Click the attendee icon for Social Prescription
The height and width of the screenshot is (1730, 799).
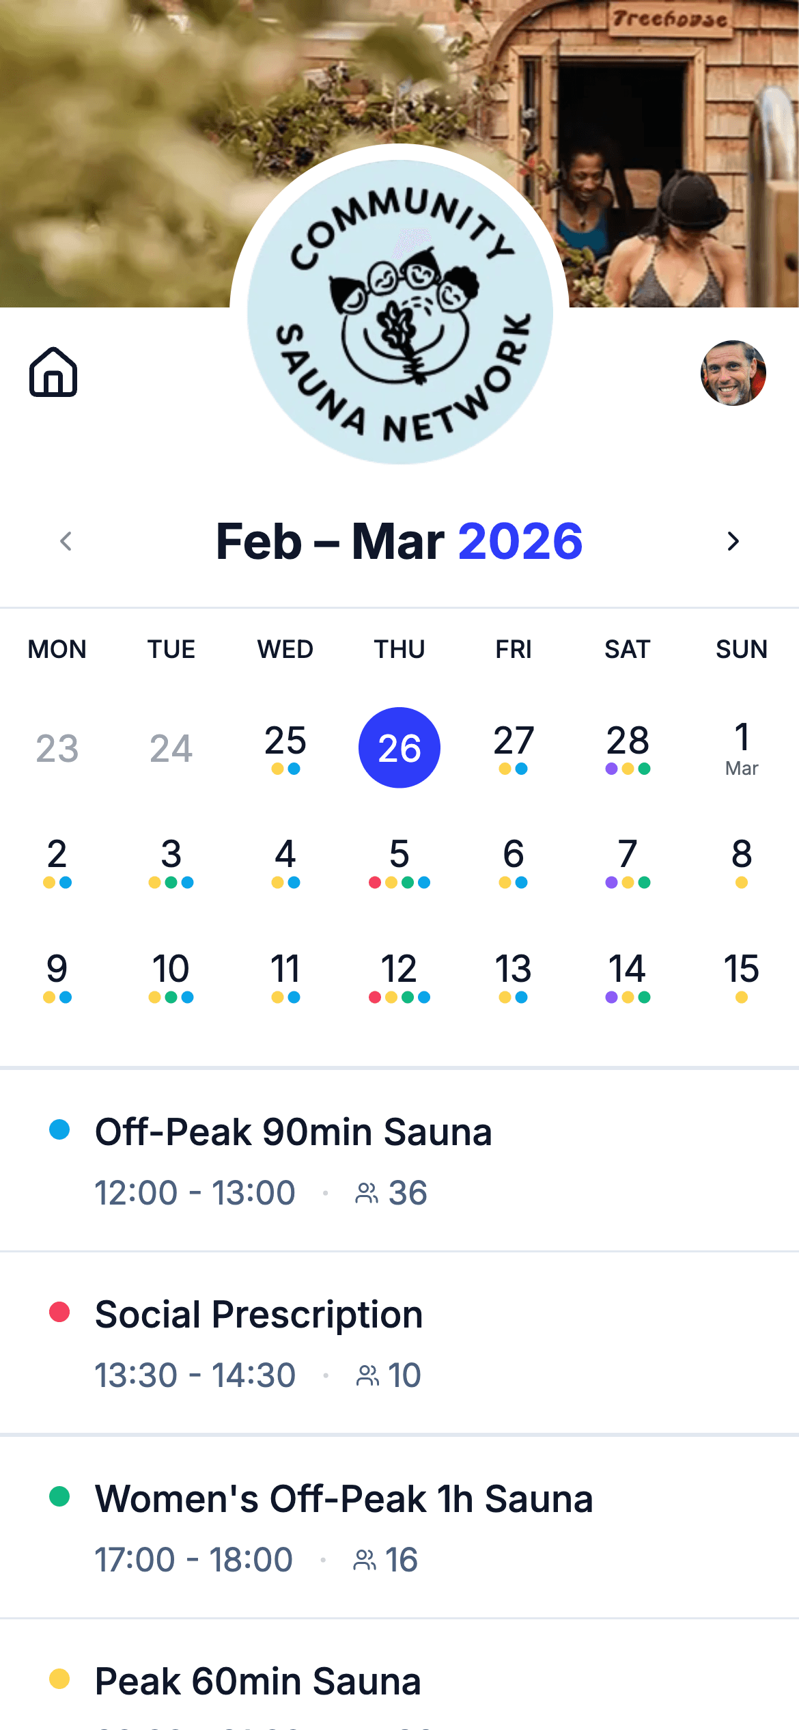click(367, 1375)
